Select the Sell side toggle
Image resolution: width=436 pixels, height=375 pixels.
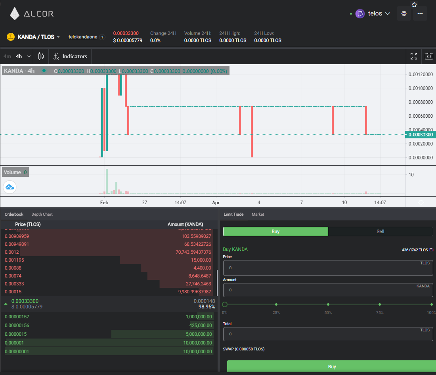(x=381, y=232)
